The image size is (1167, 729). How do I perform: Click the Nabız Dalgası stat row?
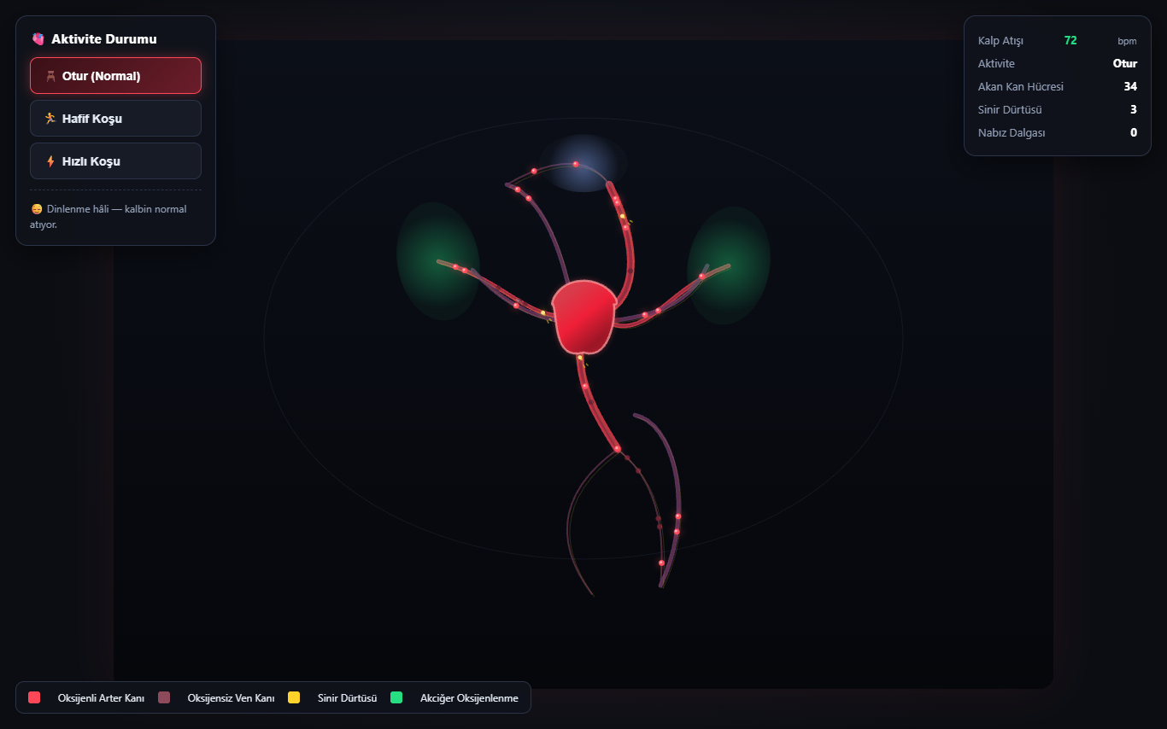(1058, 132)
